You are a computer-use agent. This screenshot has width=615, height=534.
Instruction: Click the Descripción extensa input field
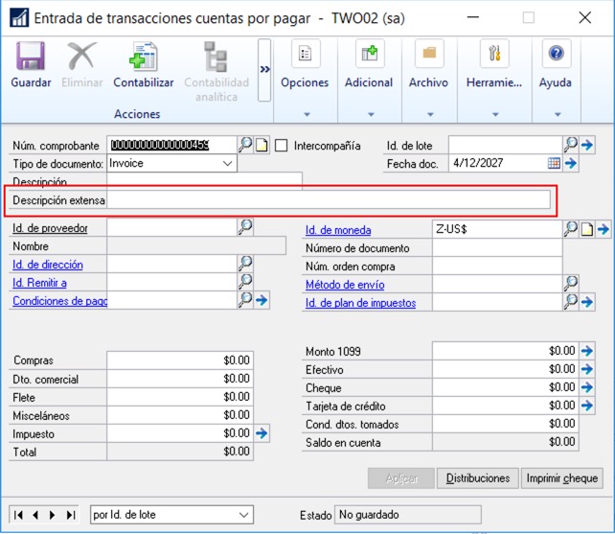click(x=329, y=200)
